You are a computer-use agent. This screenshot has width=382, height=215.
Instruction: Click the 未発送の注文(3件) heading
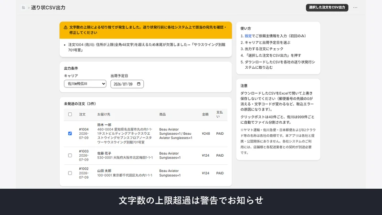pyautogui.click(x=80, y=104)
